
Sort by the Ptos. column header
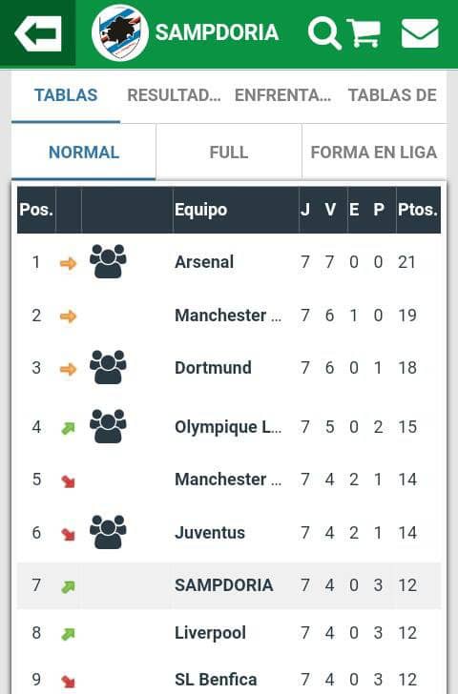pyautogui.click(x=418, y=210)
